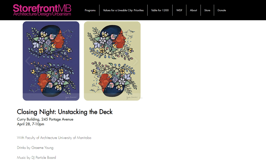Click the Music by DJ Particle Board line
This screenshot has width=266, height=164.
(x=36, y=158)
